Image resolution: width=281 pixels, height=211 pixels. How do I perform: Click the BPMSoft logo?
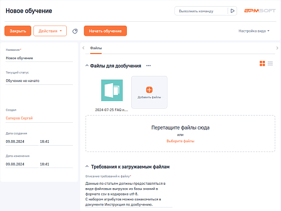point(260,11)
